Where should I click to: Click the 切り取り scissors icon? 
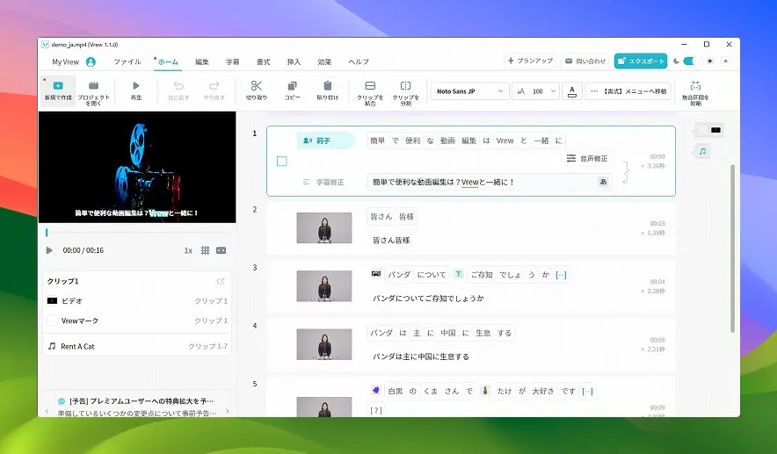click(256, 86)
